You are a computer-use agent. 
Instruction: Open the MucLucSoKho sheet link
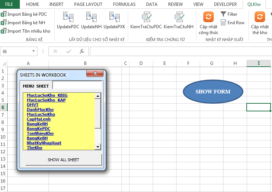(x=41, y=114)
